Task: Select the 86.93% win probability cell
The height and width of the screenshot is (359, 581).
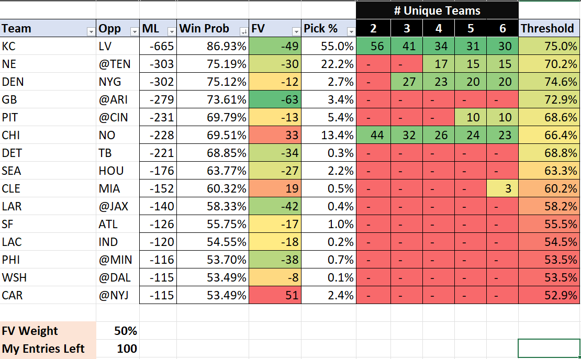Action: click(213, 46)
